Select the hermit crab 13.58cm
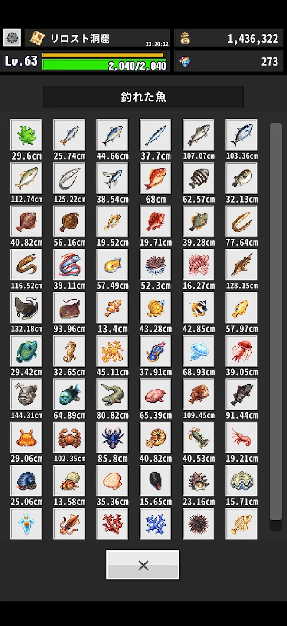This screenshot has width=287, height=626. [69, 481]
